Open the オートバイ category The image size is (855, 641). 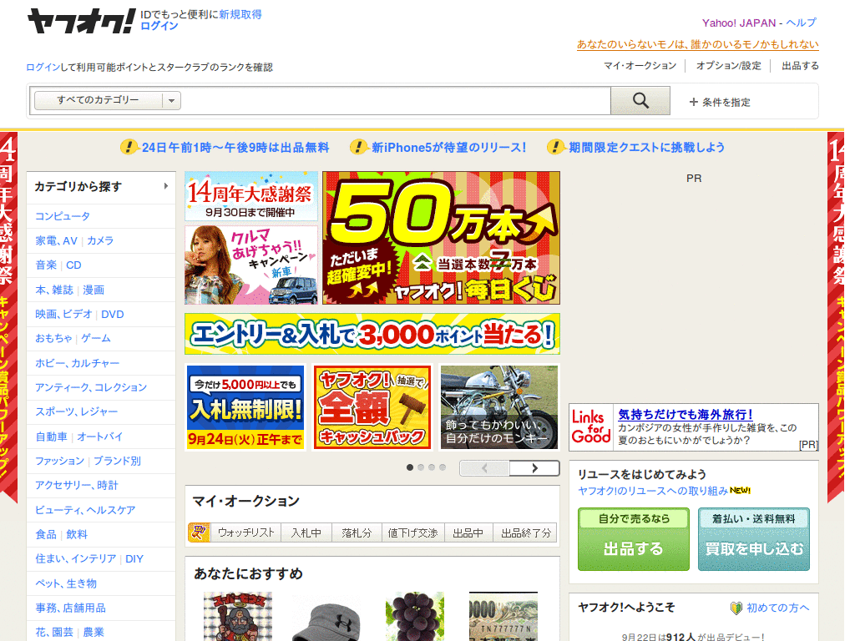(x=100, y=436)
